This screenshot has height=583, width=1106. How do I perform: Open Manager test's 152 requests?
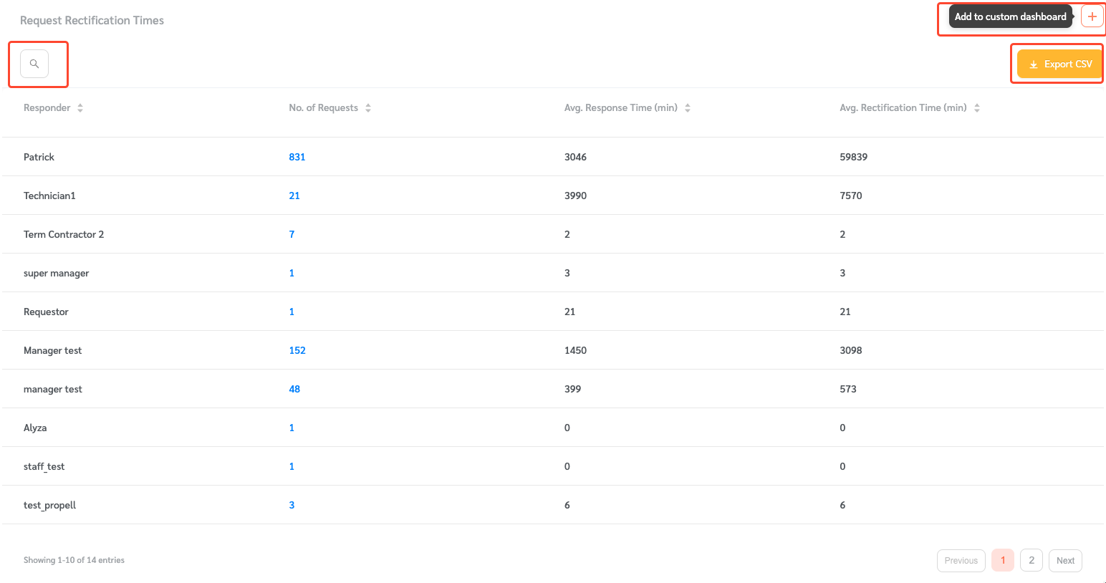[x=297, y=350]
